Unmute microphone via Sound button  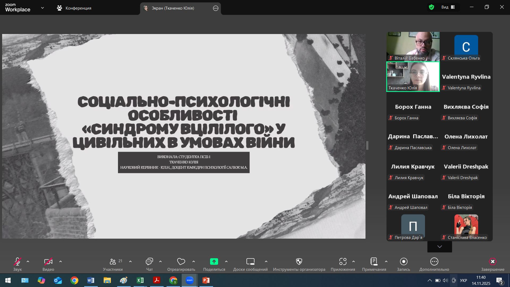[x=18, y=262]
